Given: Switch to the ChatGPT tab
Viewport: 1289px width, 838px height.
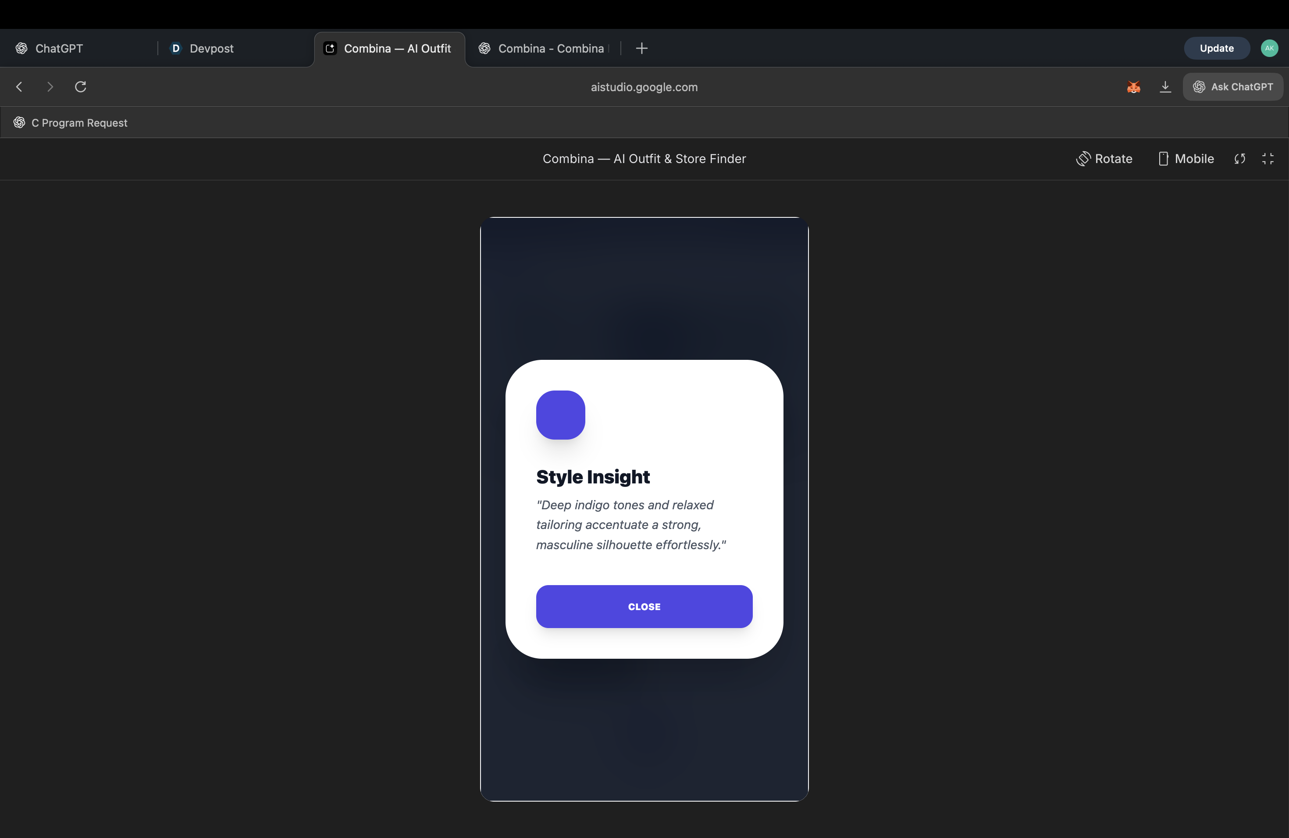Looking at the screenshot, I should 59,48.
